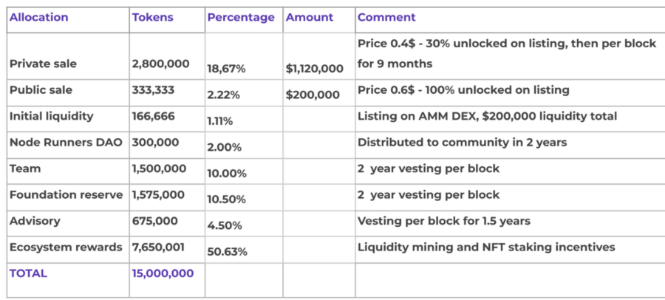Click the Liquidity mining and NFT staking comment
Screen dimensions: 665x300
point(486,247)
